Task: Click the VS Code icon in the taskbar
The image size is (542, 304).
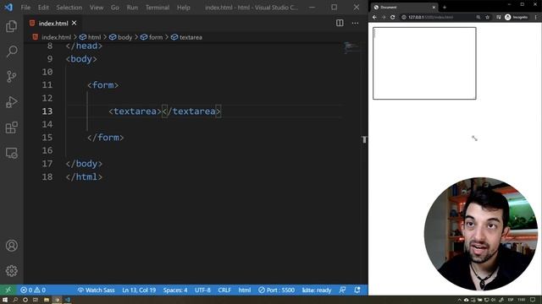Action: point(68,300)
